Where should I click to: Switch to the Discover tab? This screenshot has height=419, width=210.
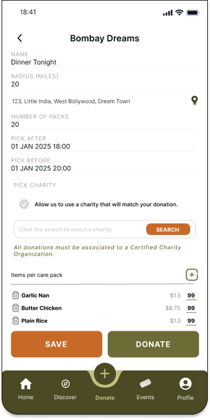click(65, 389)
